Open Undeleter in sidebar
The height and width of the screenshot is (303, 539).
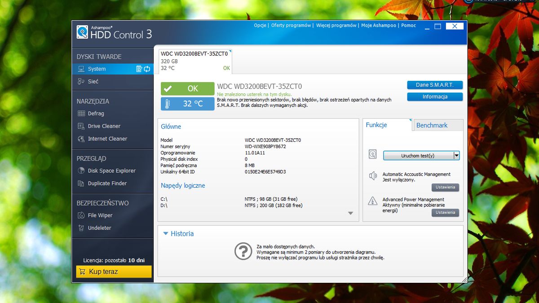(100, 228)
